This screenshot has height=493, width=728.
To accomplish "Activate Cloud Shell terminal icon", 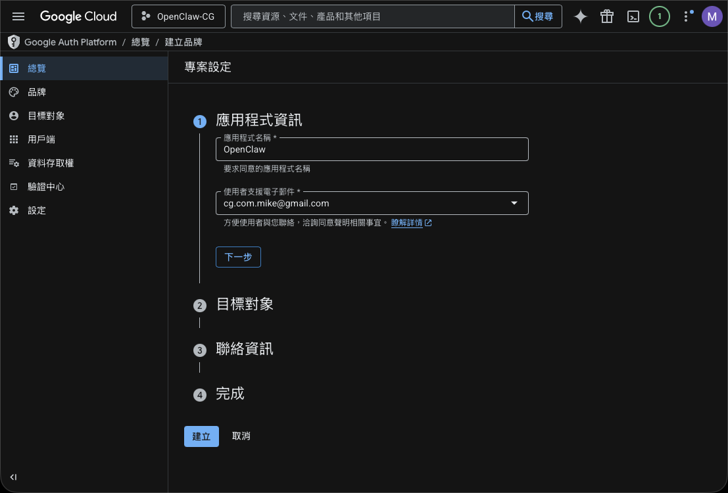I will coord(633,16).
